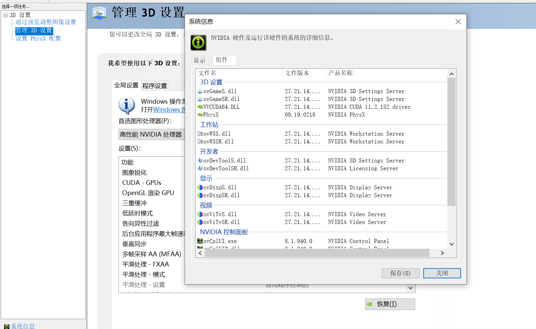This screenshot has height=329, width=536.
Task: Click the 产品名称 column header
Action: [x=387, y=73]
